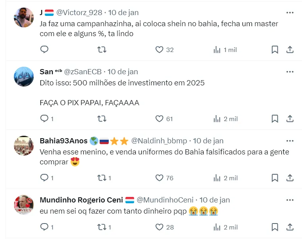
Task: Share the Victorz_928 tweet
Action: pos(290,50)
